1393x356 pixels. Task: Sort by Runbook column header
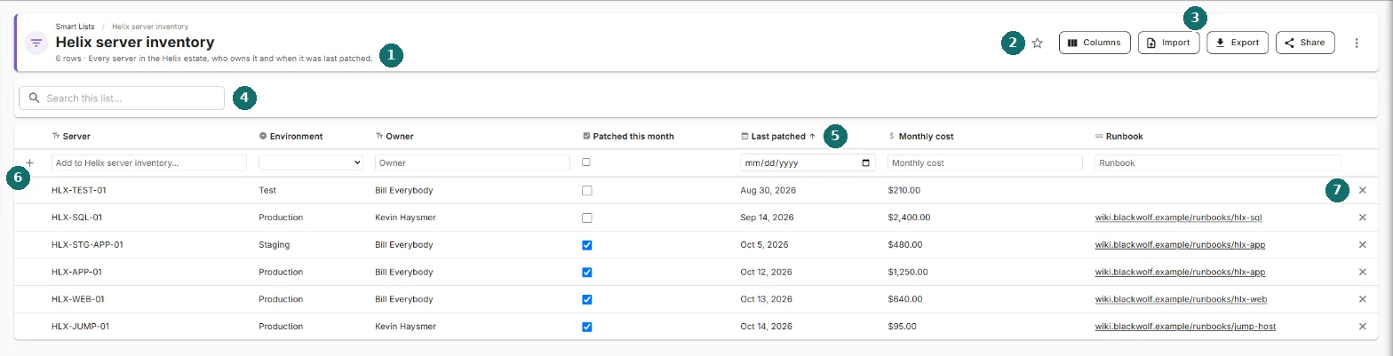1118,137
